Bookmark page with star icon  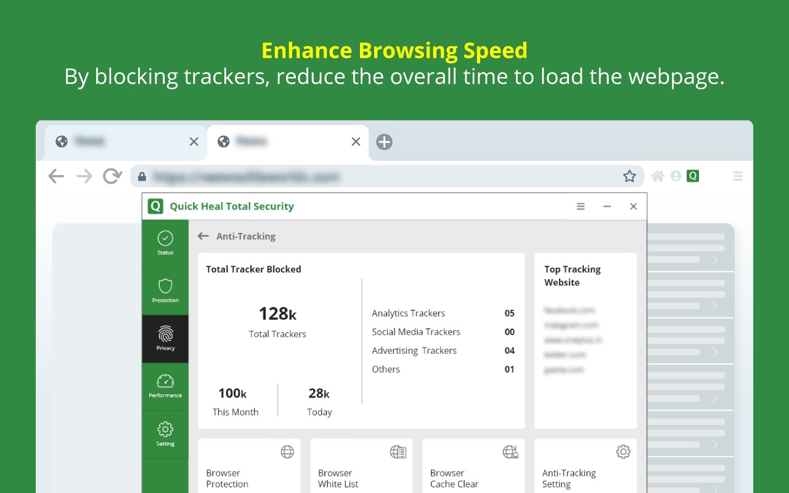[x=629, y=176]
